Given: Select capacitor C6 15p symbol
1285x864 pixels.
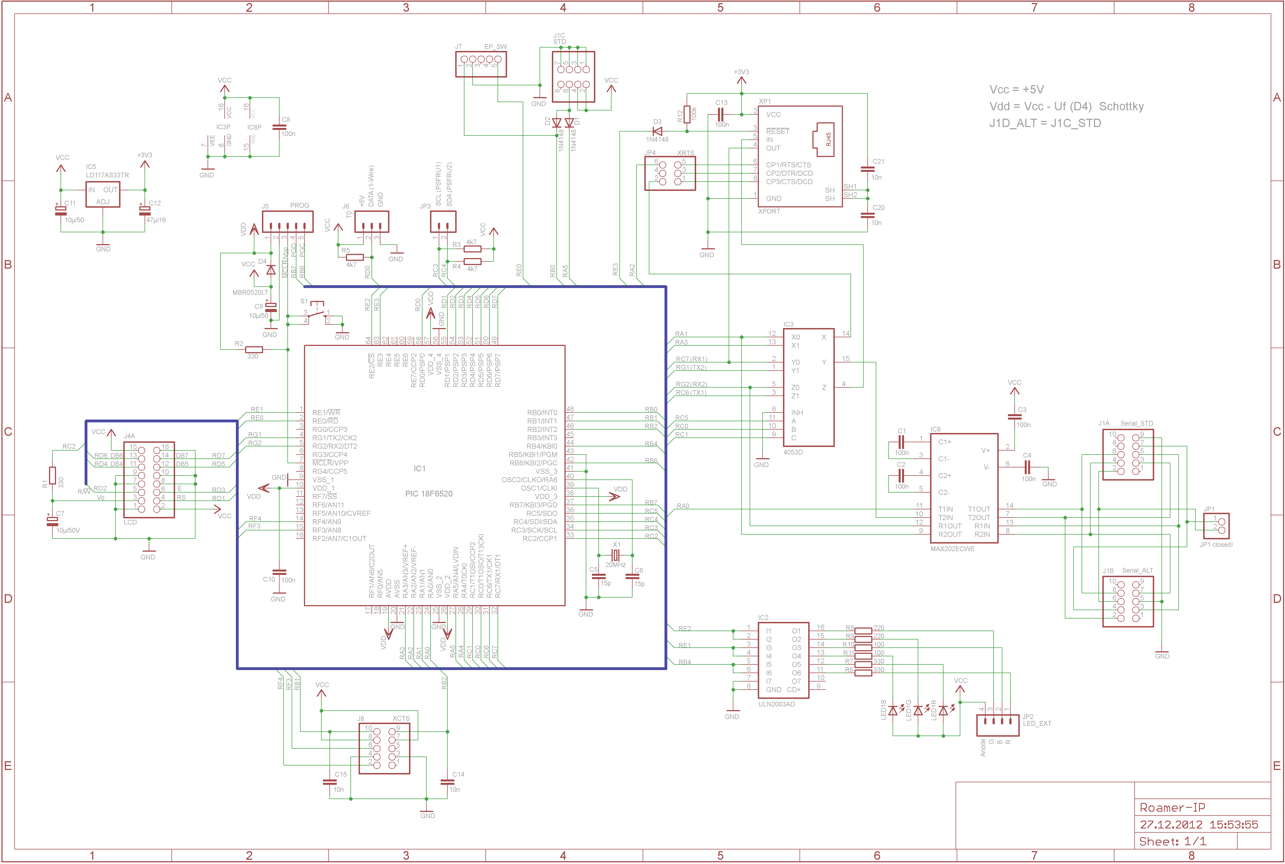Looking at the screenshot, I should coord(632,576).
